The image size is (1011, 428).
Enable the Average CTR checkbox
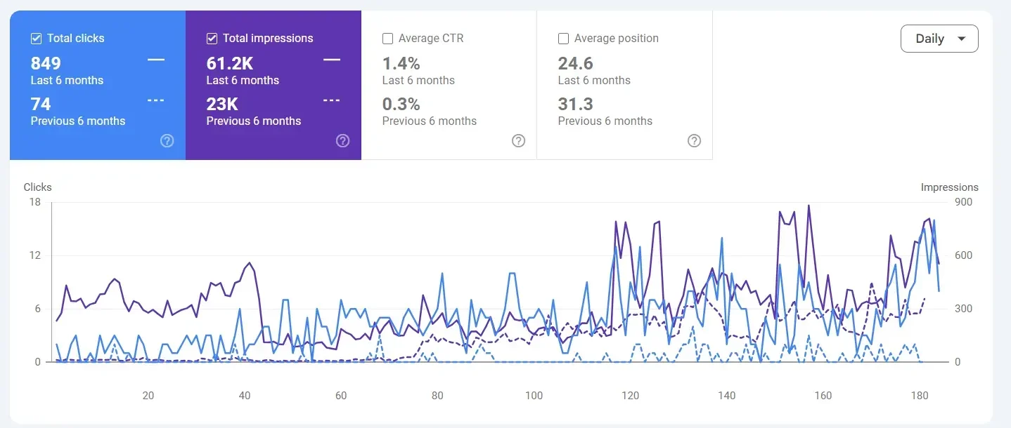pyautogui.click(x=387, y=38)
